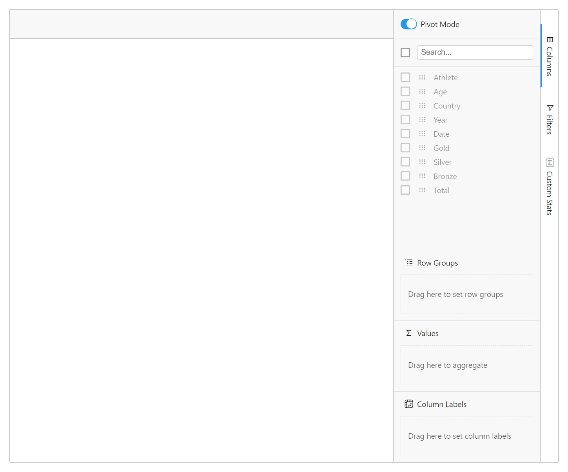This screenshot has width=568, height=472.
Task: Click the drag handle beside Athlete
Action: click(x=422, y=77)
